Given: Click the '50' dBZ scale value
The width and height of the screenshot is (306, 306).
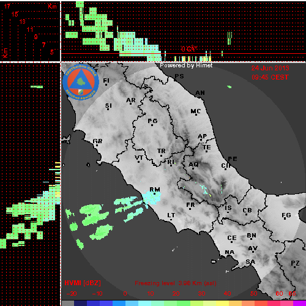Looking at the screenshot, I should (254, 294).
